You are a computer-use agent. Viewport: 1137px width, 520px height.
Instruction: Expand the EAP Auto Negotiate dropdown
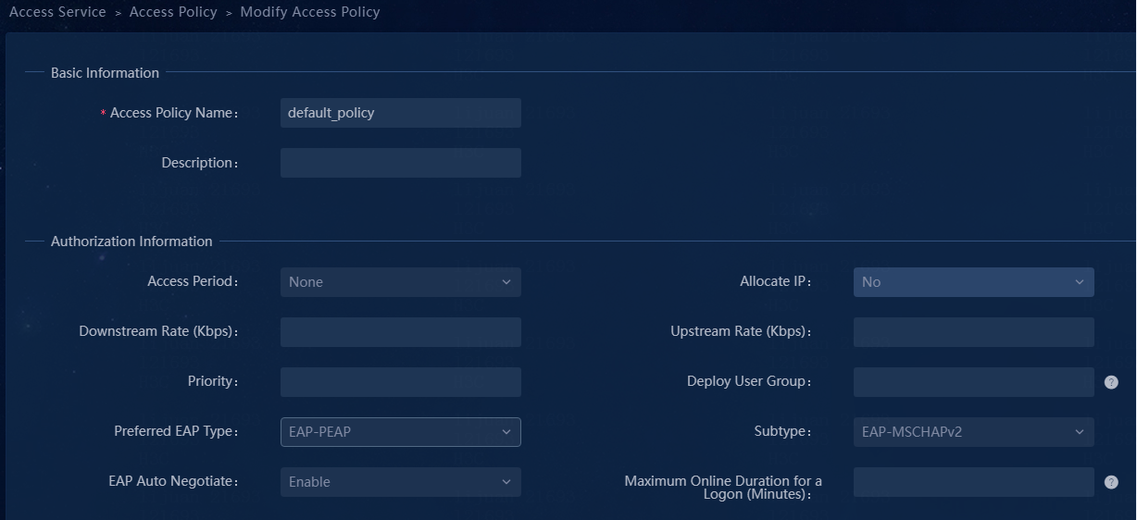click(401, 482)
